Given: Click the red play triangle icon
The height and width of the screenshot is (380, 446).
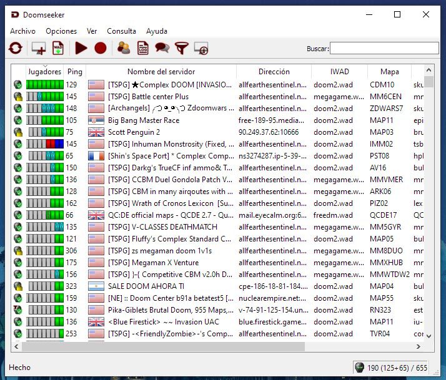Looking at the screenshot, I should [81, 48].
